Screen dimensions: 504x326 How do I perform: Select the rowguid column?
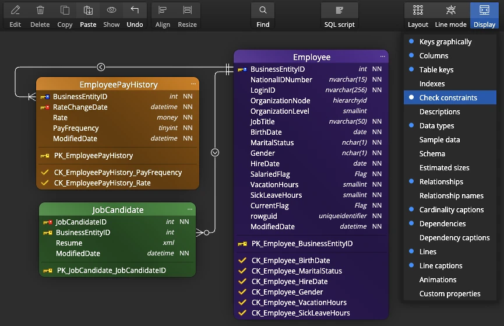point(311,216)
